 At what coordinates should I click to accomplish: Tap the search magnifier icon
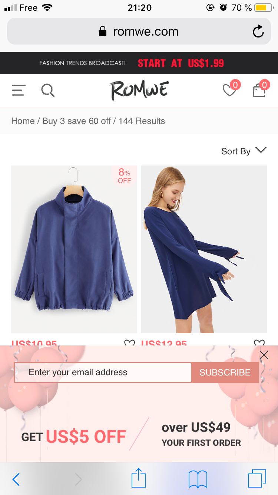click(48, 90)
